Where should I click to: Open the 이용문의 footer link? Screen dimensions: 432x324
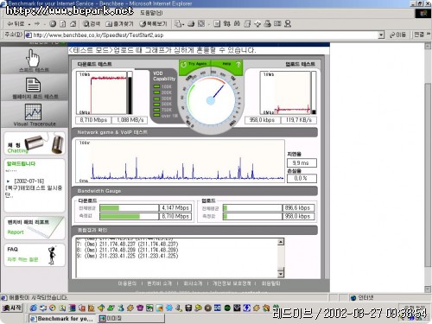[x=127, y=283]
